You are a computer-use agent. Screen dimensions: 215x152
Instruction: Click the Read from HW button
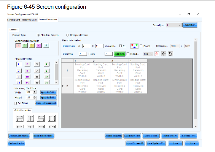pos(170,136)
